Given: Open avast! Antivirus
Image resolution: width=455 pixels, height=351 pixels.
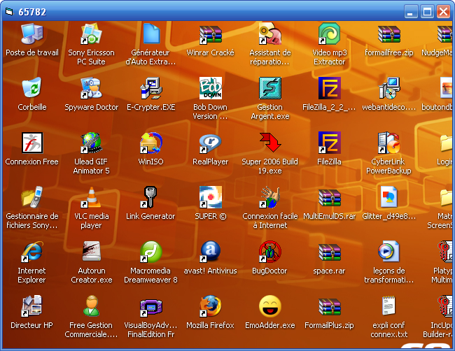Looking at the screenshot, I should pos(211,252).
